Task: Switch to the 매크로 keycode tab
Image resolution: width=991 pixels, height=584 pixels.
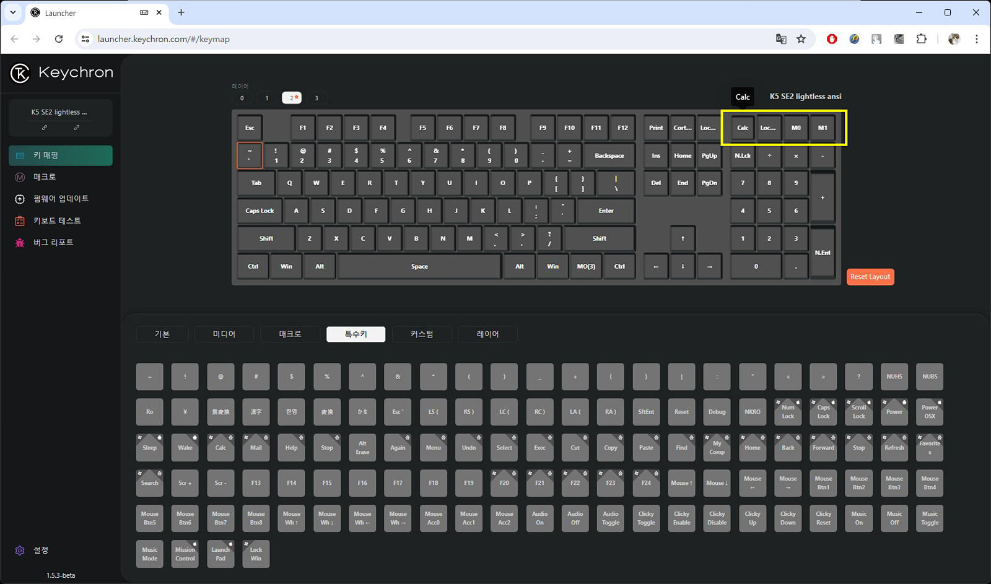Action: [x=290, y=334]
